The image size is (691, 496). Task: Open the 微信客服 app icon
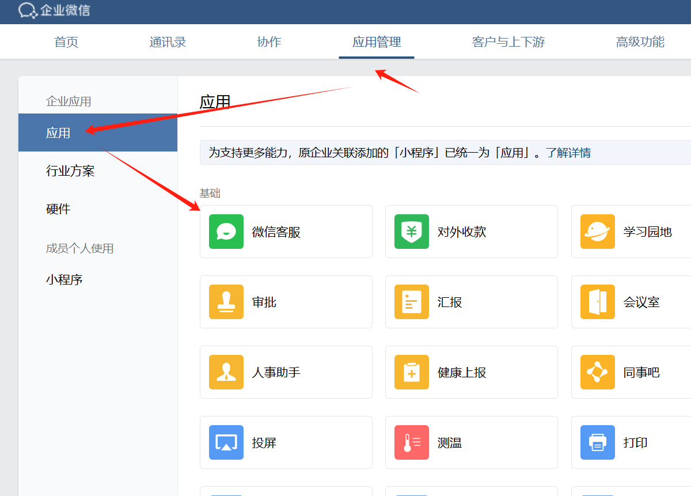[x=226, y=232]
